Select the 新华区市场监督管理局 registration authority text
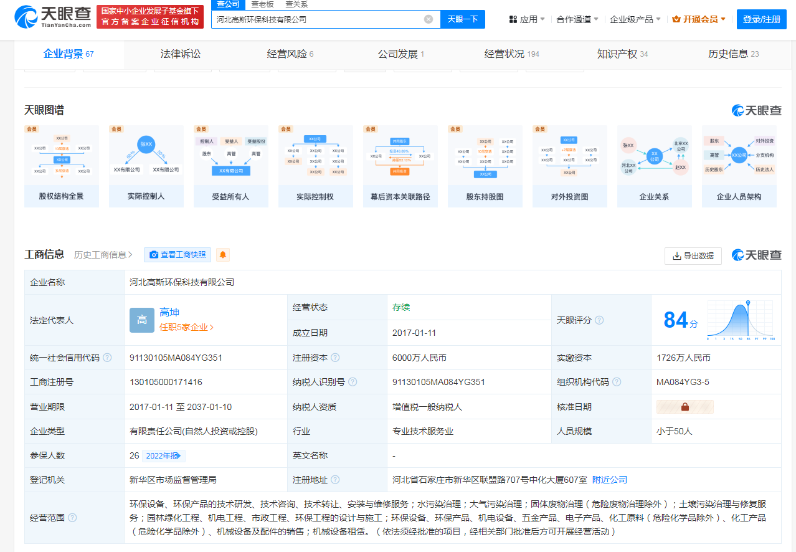 point(173,480)
